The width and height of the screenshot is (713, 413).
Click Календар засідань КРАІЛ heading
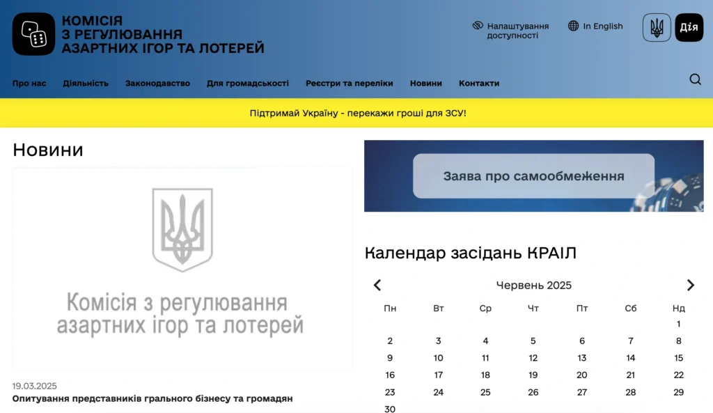(471, 253)
